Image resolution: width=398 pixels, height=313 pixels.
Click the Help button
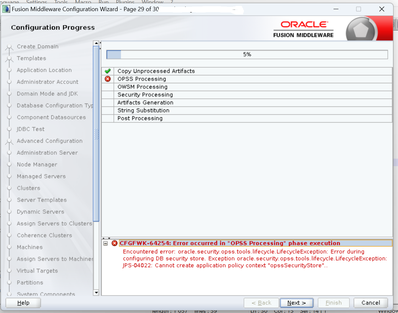click(23, 303)
